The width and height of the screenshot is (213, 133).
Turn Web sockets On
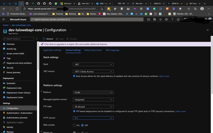(x=74, y=125)
